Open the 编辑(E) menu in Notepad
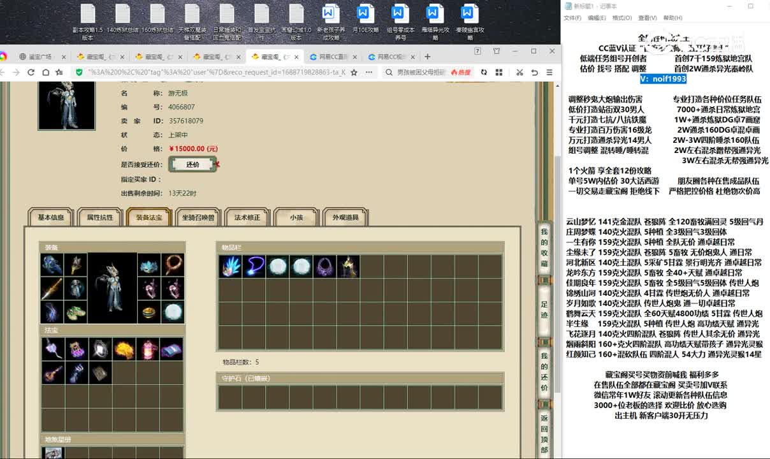The height and width of the screenshot is (459, 770). click(x=597, y=18)
